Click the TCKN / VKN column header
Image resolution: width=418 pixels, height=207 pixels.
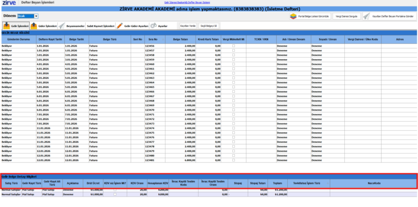pos(261,39)
